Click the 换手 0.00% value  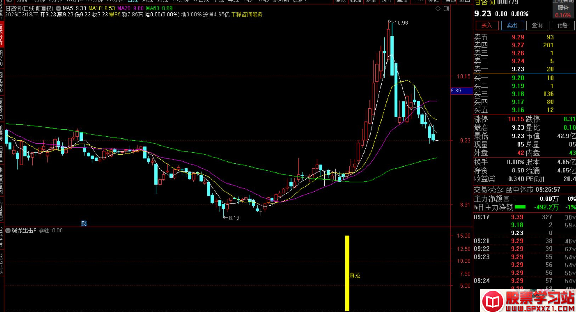pos(515,162)
